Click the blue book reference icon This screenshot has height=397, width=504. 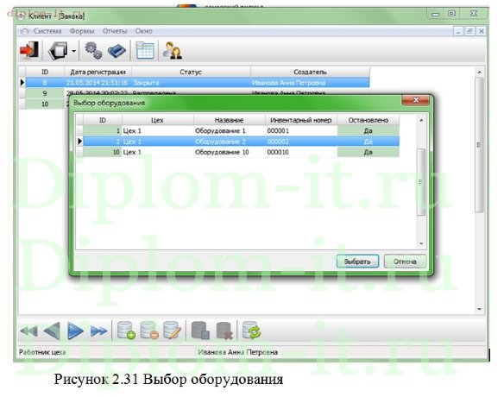coord(117,51)
